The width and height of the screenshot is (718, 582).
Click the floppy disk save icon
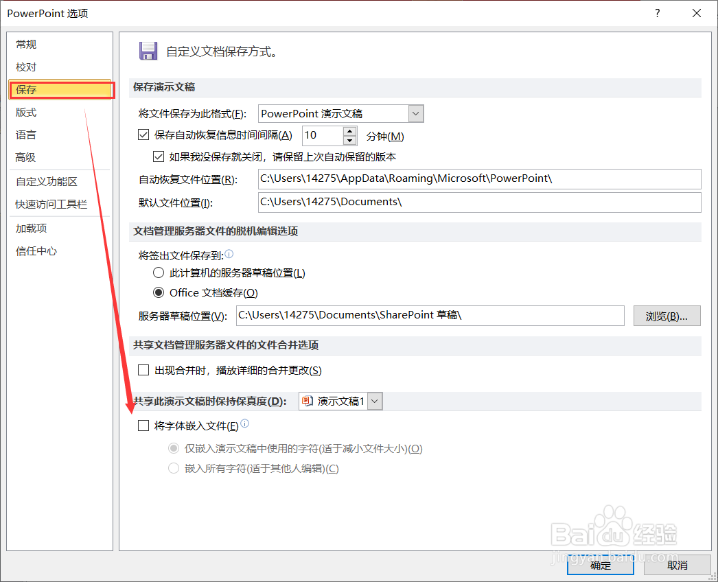point(148,51)
